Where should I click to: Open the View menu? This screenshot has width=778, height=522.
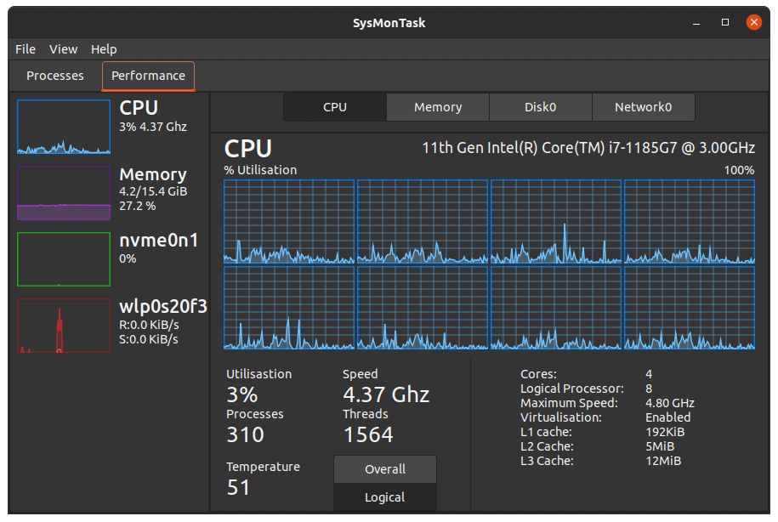coord(63,49)
